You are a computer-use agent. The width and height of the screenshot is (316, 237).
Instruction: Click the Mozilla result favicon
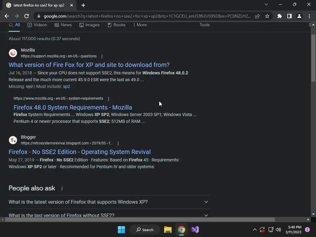pos(13,53)
